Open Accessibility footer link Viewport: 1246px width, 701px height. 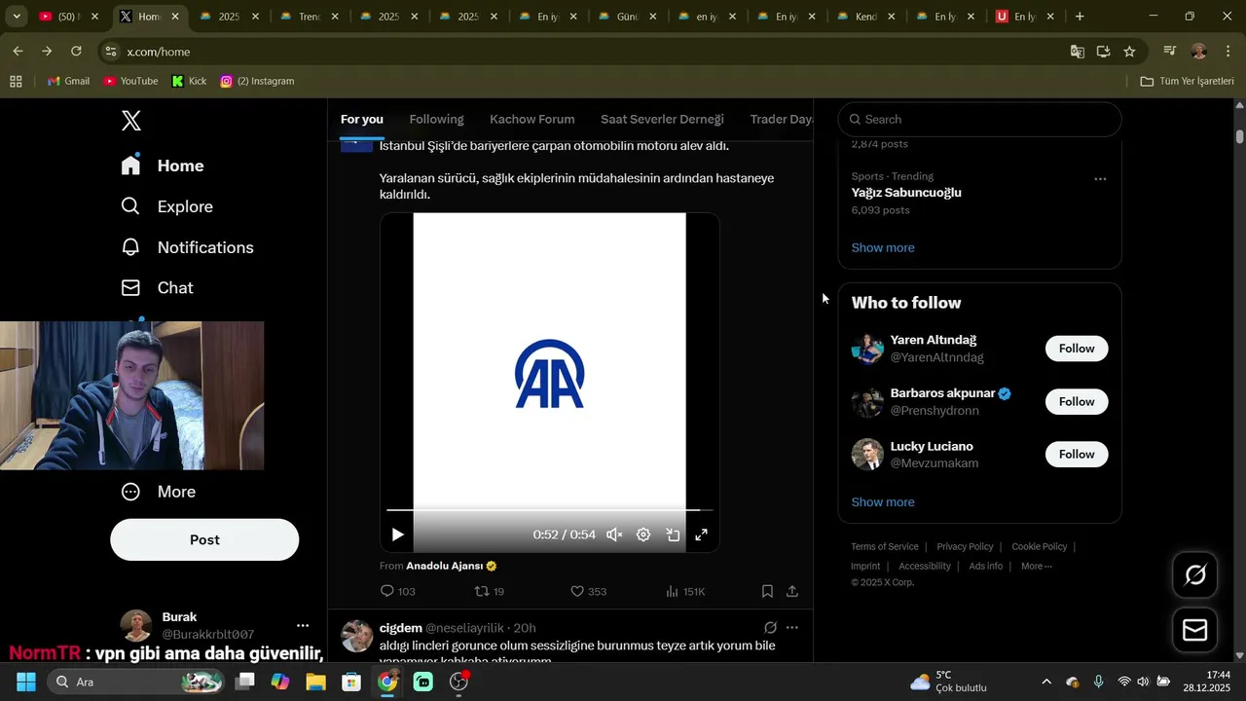click(x=925, y=566)
